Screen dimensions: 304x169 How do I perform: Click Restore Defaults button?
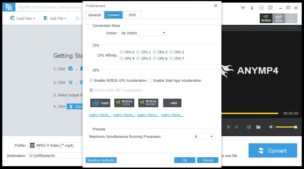pyautogui.click(x=101, y=160)
